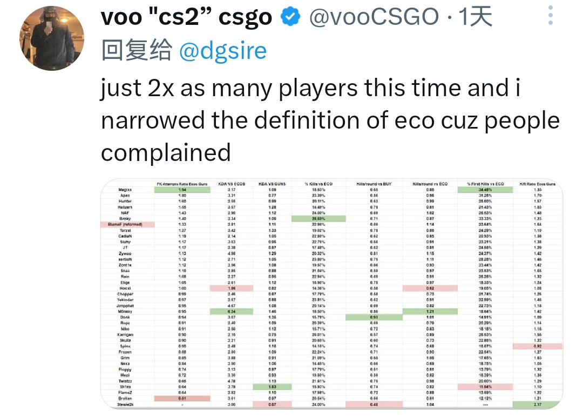Click the KDA VS GUNS column header
The image size is (583, 416).
point(272,184)
